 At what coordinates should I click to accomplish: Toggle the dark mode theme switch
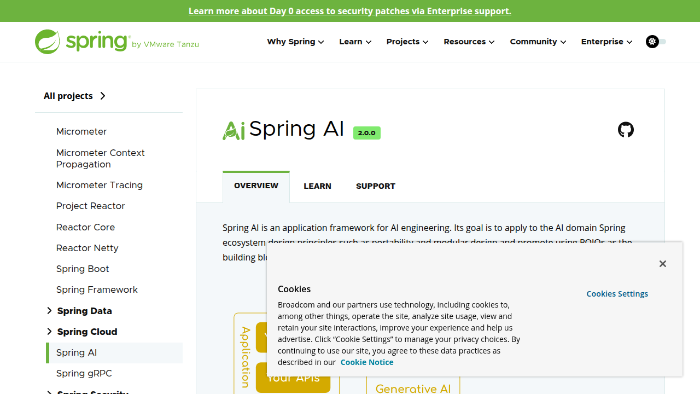click(656, 42)
